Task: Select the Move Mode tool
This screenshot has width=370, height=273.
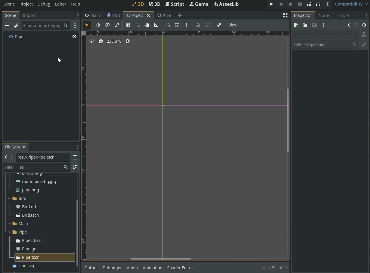Action: click(x=98, y=25)
